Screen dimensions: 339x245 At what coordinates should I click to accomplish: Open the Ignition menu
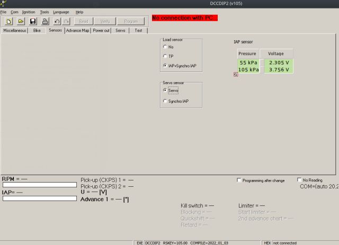tap(29, 12)
